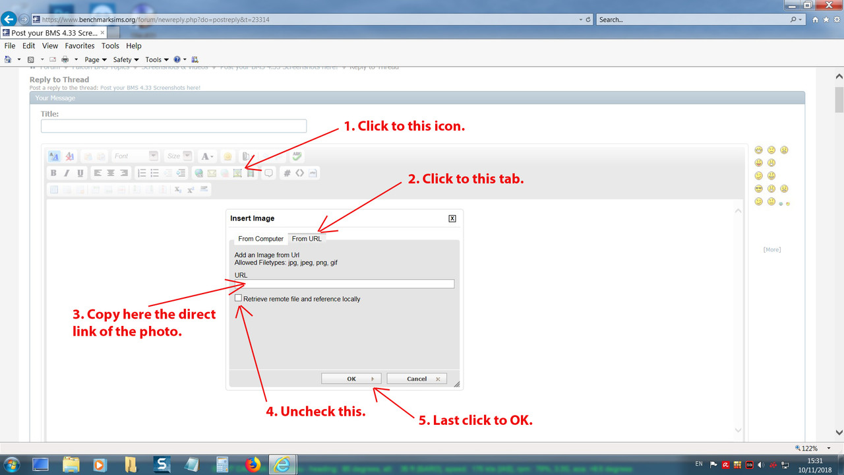Image resolution: width=844 pixels, height=475 pixels.
Task: Open the Size dropdown in the editor
Action: click(x=179, y=156)
